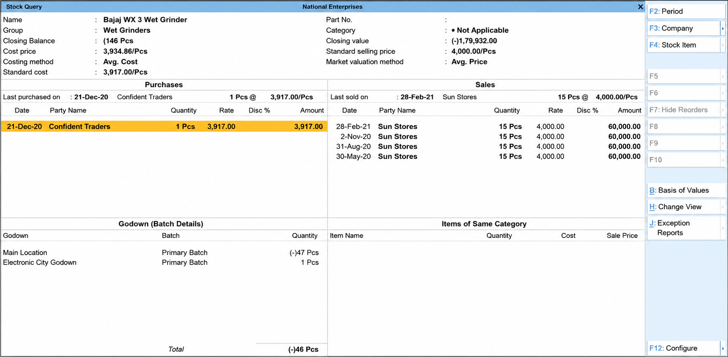
Task: Open the F2 Period option
Action: point(685,11)
